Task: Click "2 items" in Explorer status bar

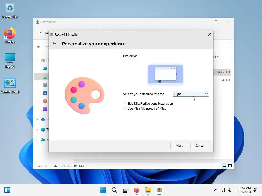Action: [42, 166]
